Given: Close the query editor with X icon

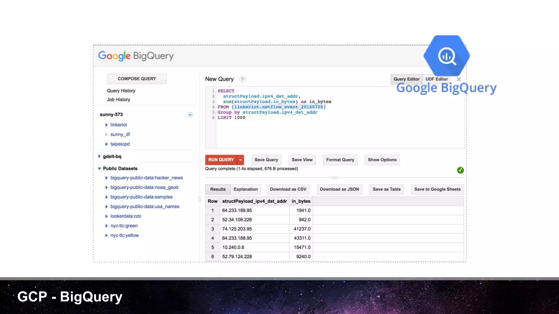Looking at the screenshot, I should pyautogui.click(x=459, y=79).
